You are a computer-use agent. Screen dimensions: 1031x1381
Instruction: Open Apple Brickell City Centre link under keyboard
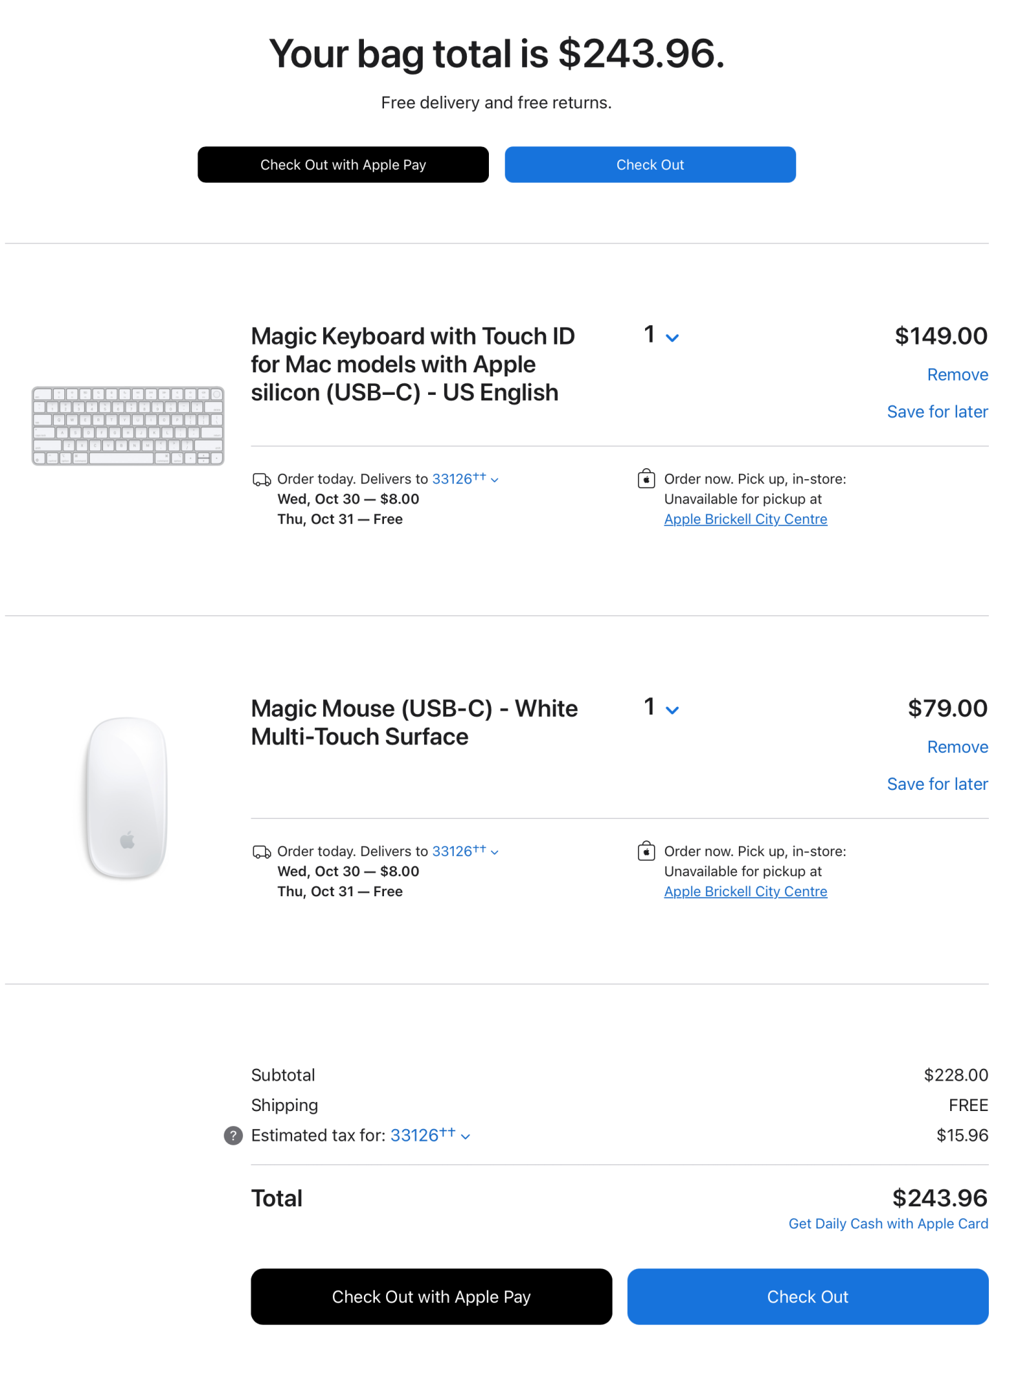pos(745,519)
